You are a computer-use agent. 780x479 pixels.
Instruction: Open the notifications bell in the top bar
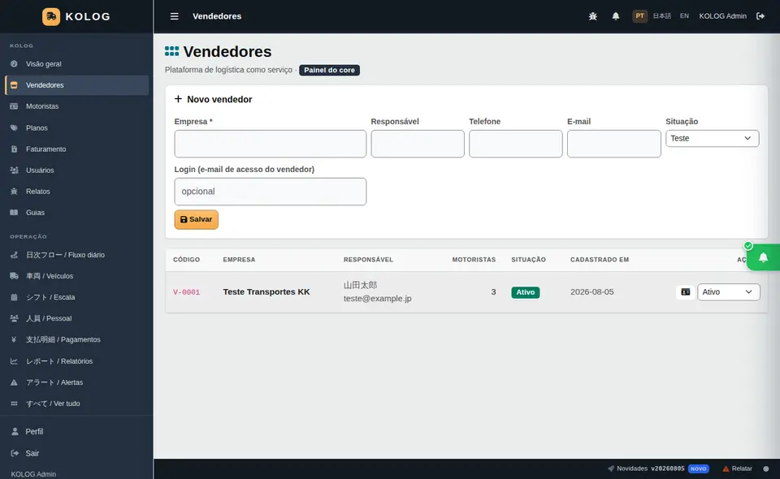click(x=615, y=16)
